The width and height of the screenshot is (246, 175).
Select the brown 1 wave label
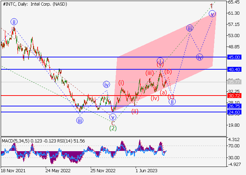point(212,6)
